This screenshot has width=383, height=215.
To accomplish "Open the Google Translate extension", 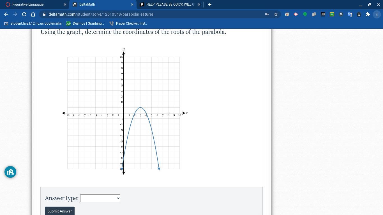I will pyautogui.click(x=350, y=14).
